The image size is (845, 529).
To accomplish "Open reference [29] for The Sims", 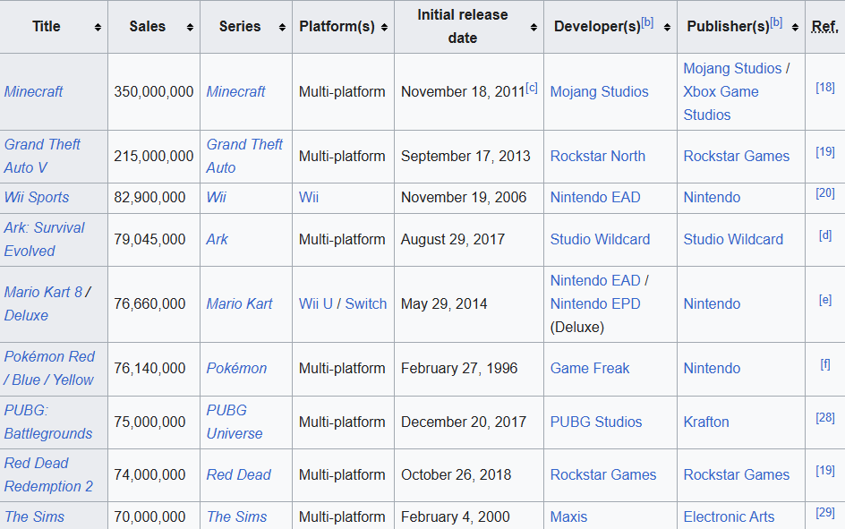I will [825, 512].
